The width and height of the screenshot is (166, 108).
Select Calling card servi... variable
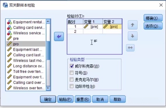(x=26, y=27)
